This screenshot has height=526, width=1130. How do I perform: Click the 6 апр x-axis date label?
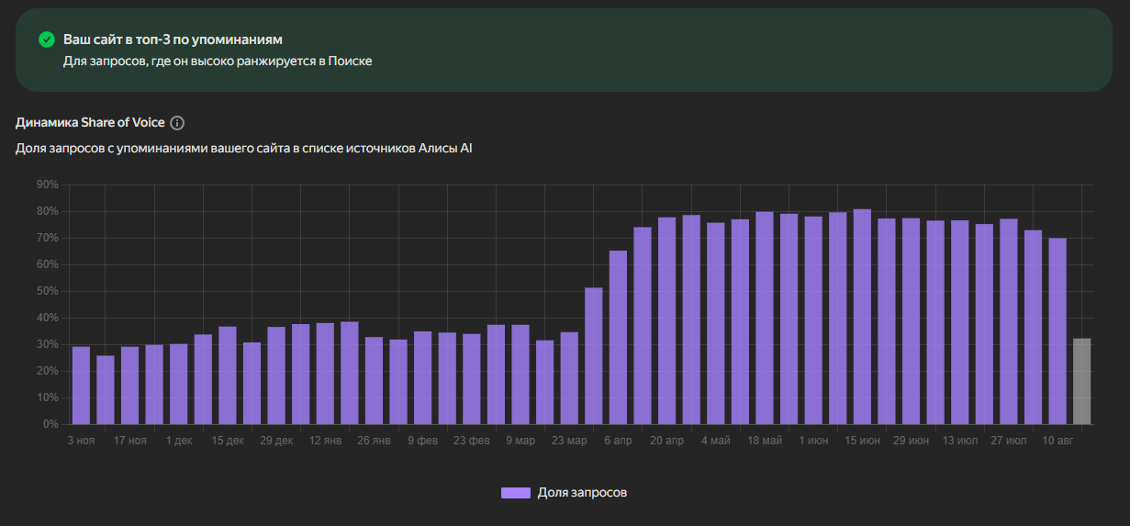click(618, 441)
